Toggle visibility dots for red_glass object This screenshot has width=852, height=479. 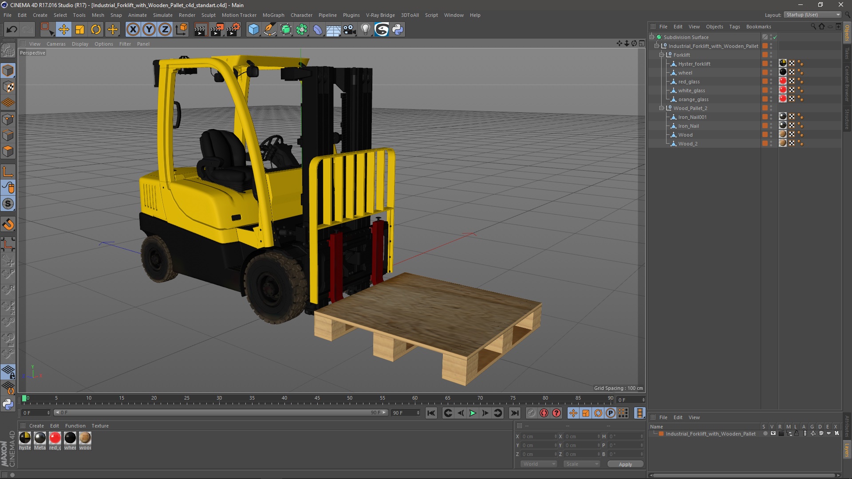click(x=771, y=82)
